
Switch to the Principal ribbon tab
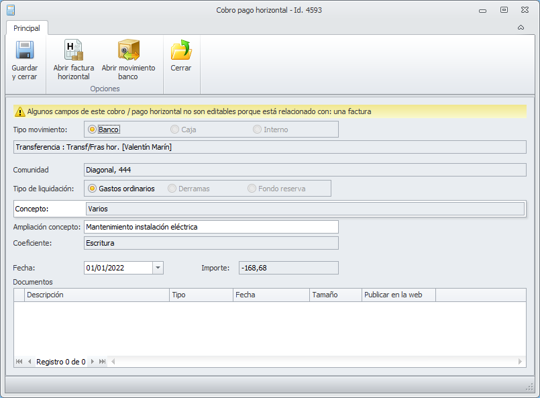[27, 28]
